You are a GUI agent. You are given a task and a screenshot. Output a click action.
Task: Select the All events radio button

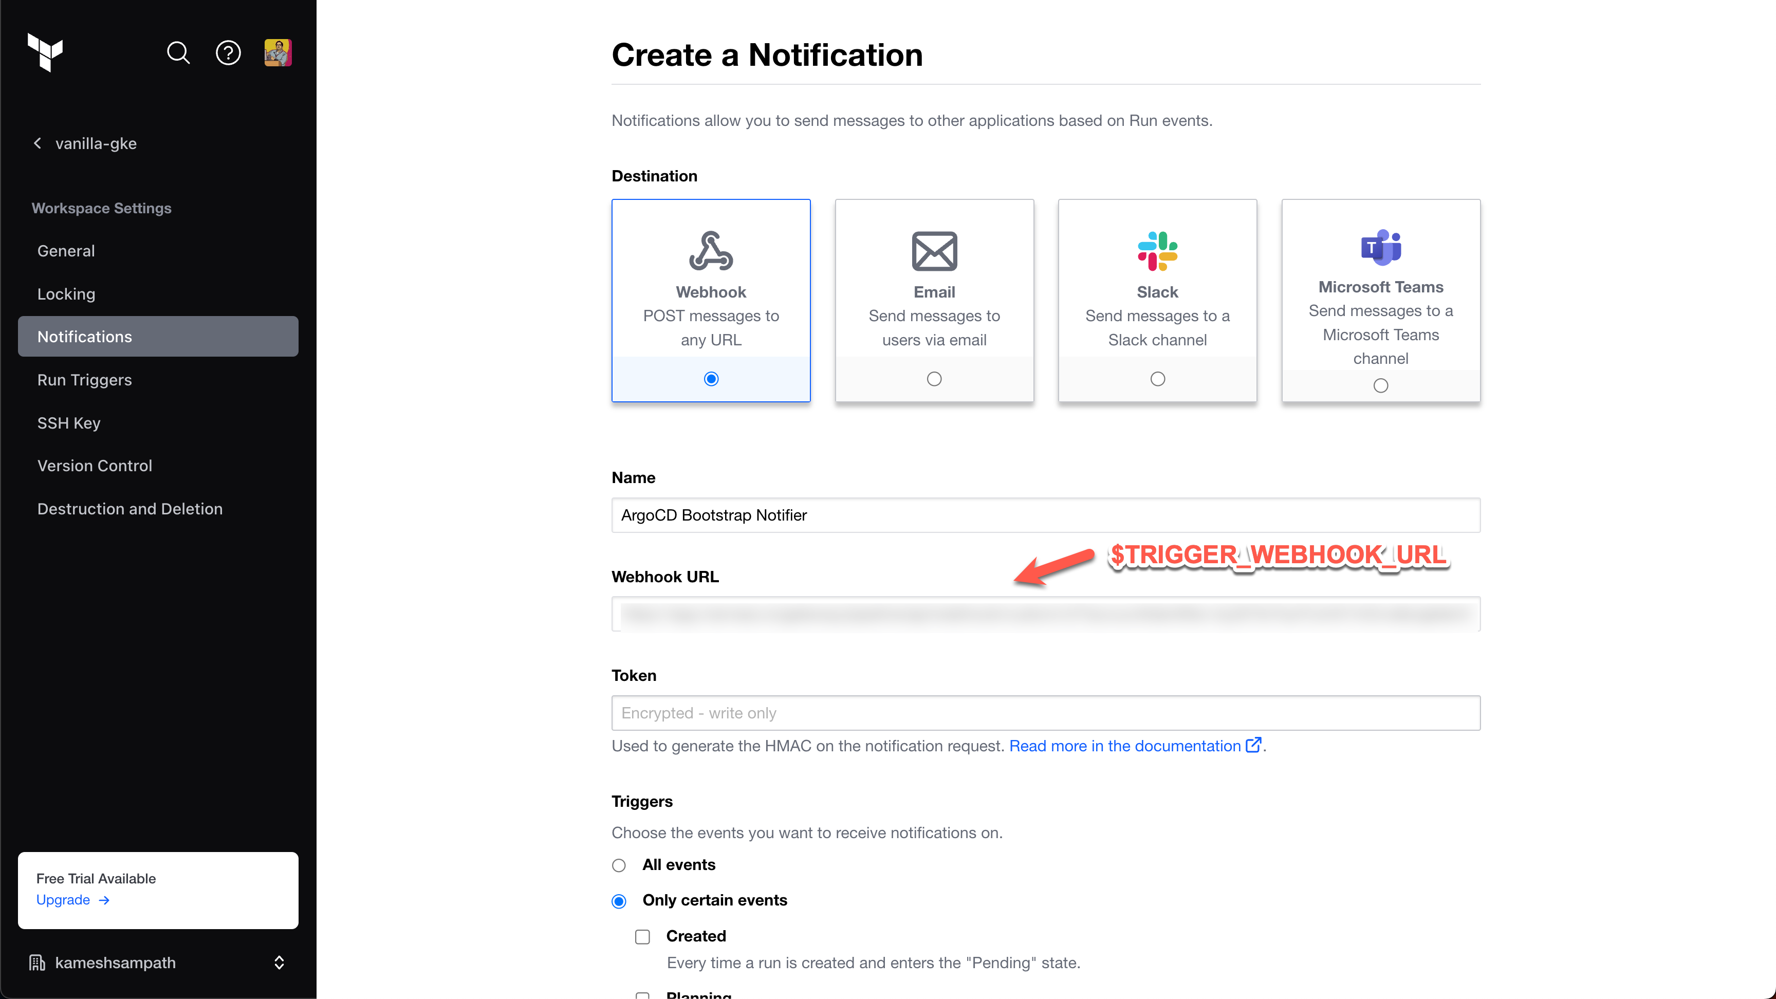(x=619, y=865)
